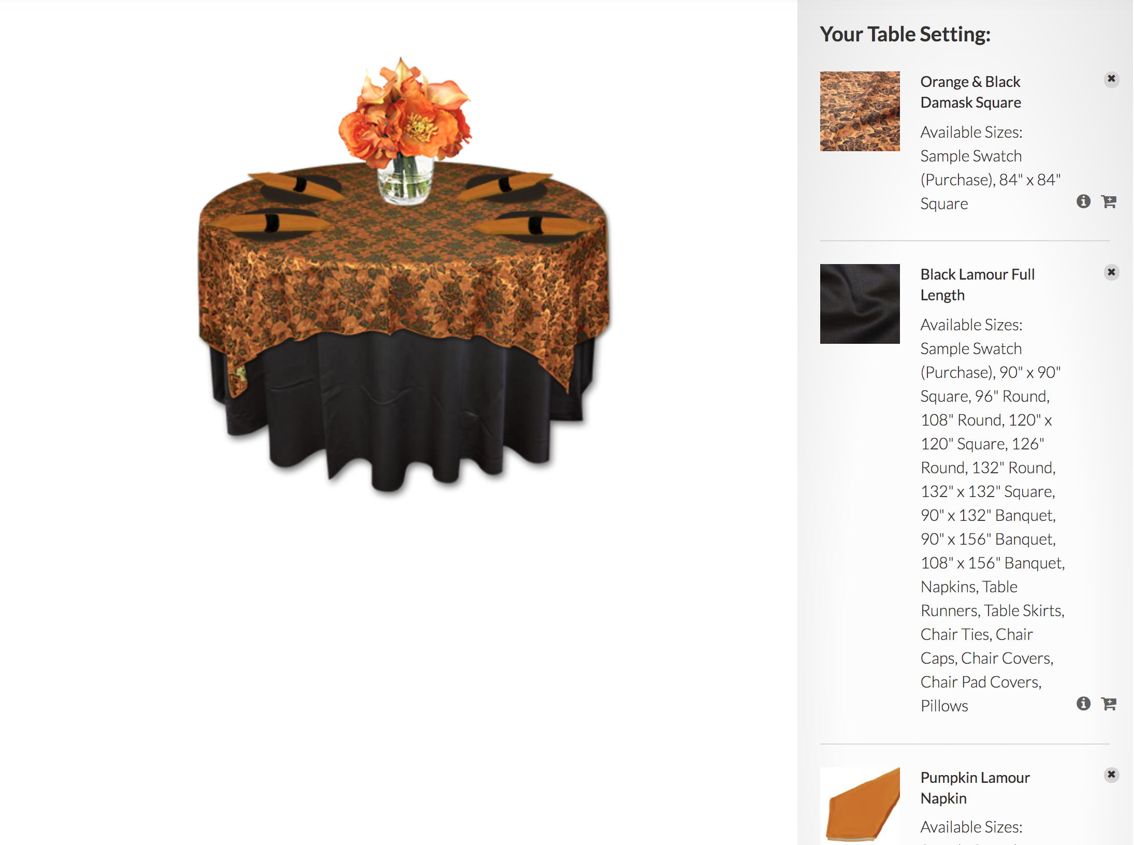1134x845 pixels.
Task: Click the Pumpkin Lamour Napkin thumbnail
Action: (860, 806)
